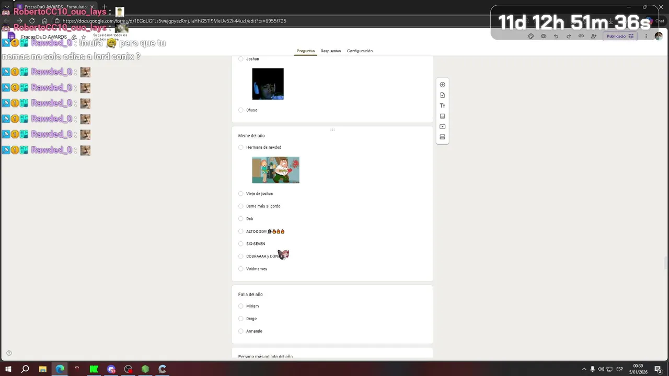Redo the last form change
The width and height of the screenshot is (669, 376).
point(569,37)
